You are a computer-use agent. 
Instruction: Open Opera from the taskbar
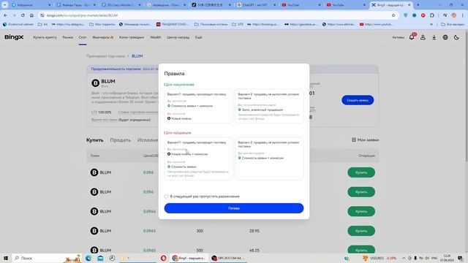tap(163, 258)
